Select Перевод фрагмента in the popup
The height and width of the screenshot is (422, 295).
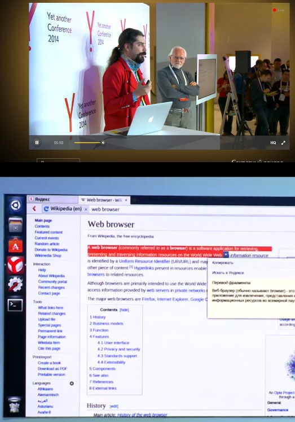[231, 282]
